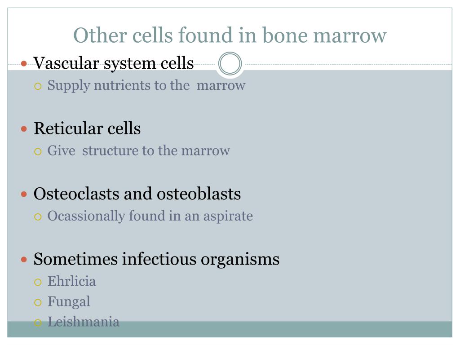Viewport: 460px width, 345px height.
Task: Select the Ehrlicia sub-item
Action: click(x=71, y=281)
